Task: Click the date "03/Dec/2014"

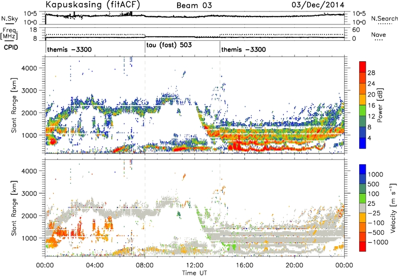Action: click(318, 5)
